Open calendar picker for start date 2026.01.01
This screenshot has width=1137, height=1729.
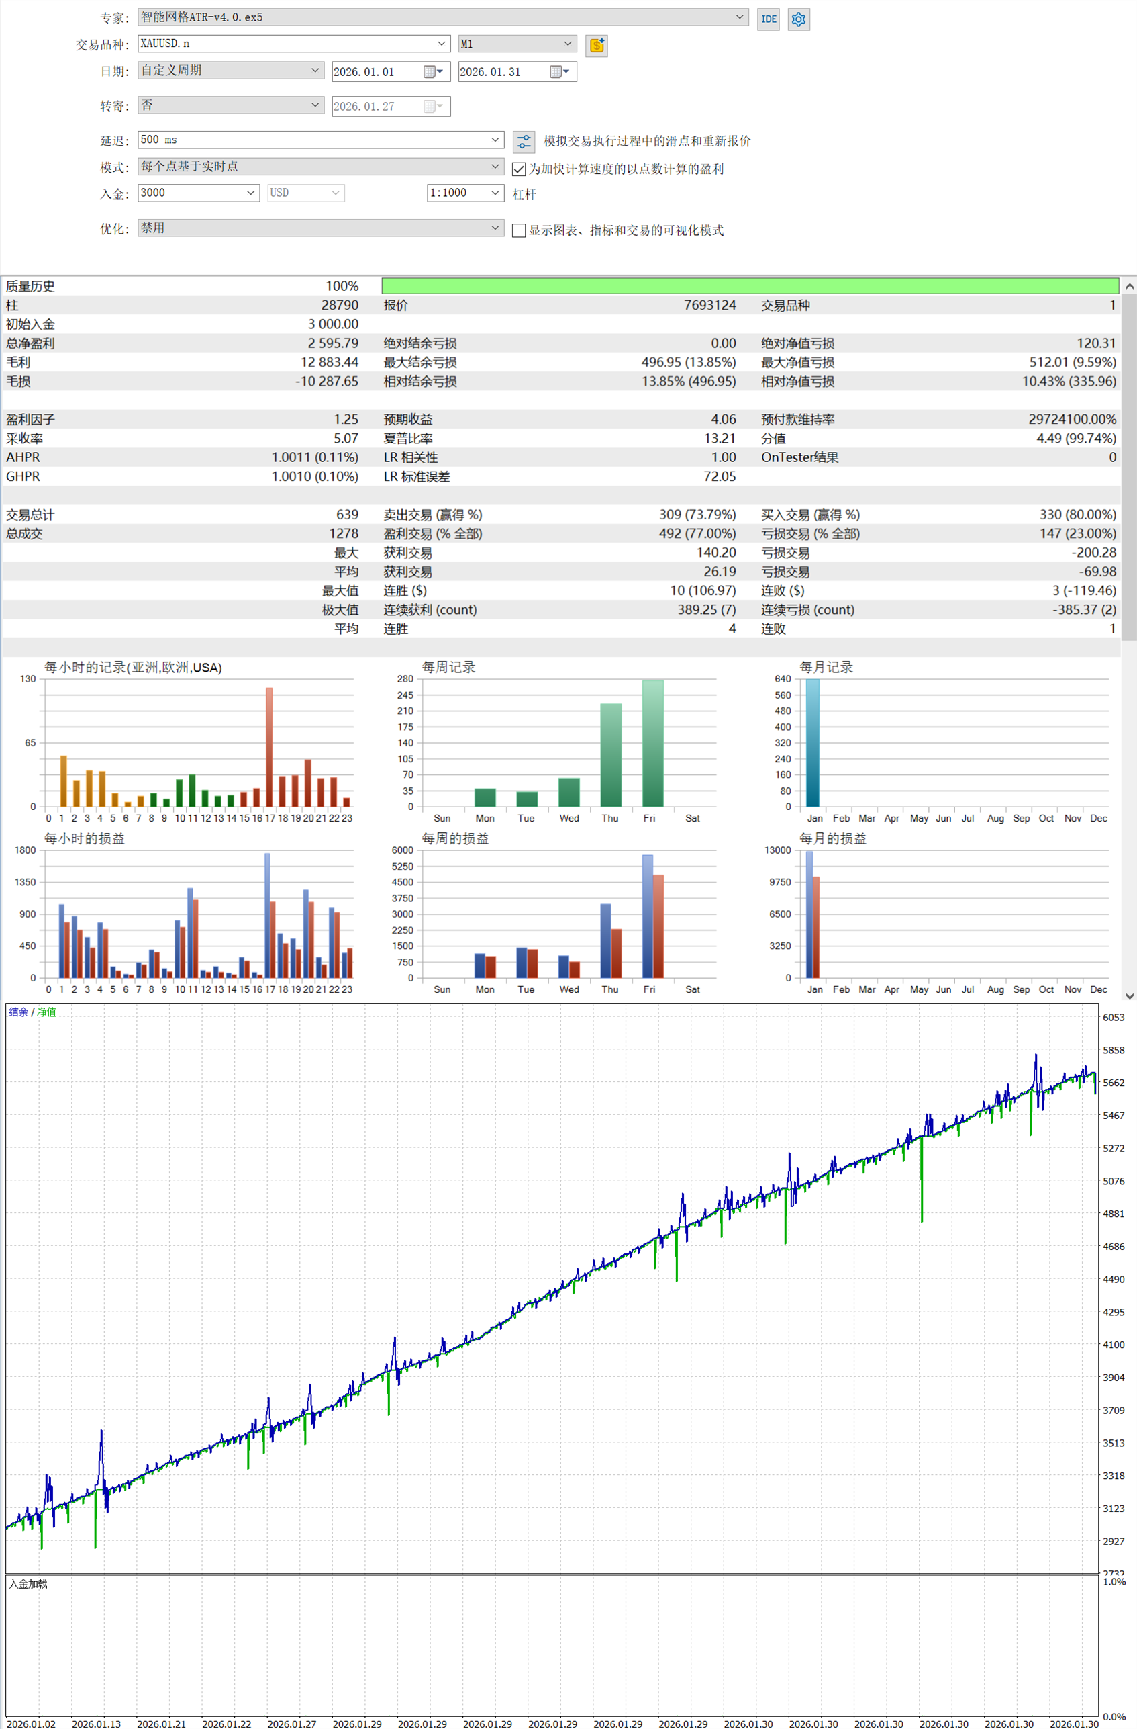(x=433, y=71)
